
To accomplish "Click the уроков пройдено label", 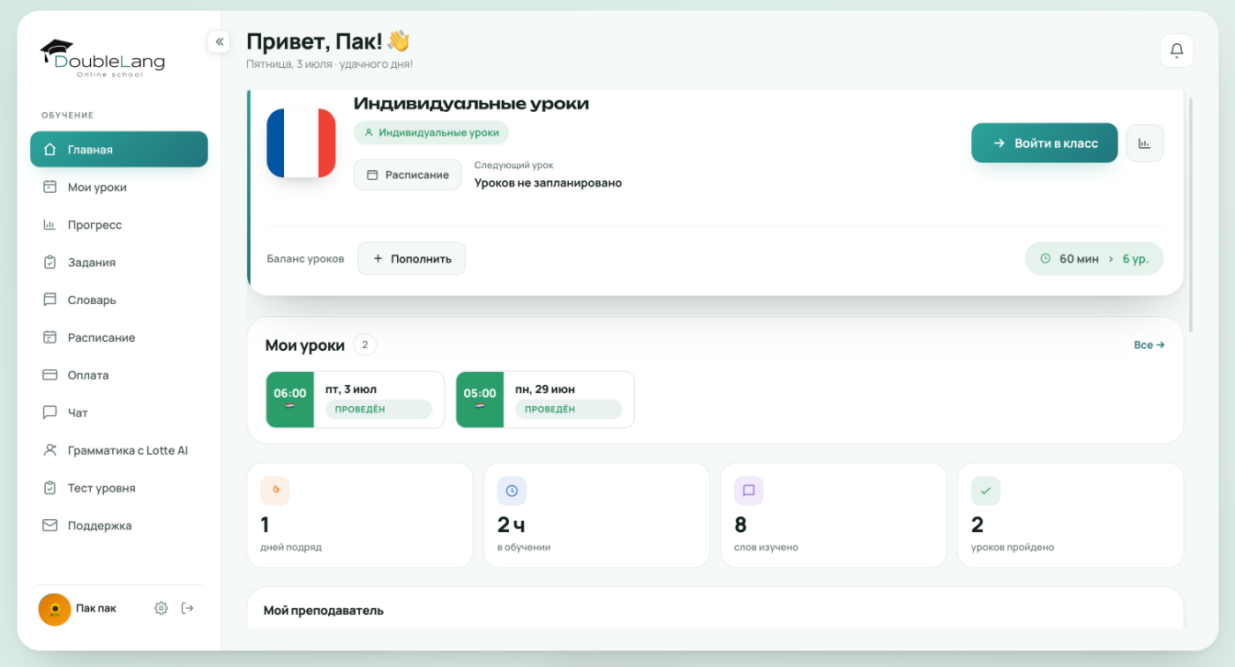I will 1013,547.
